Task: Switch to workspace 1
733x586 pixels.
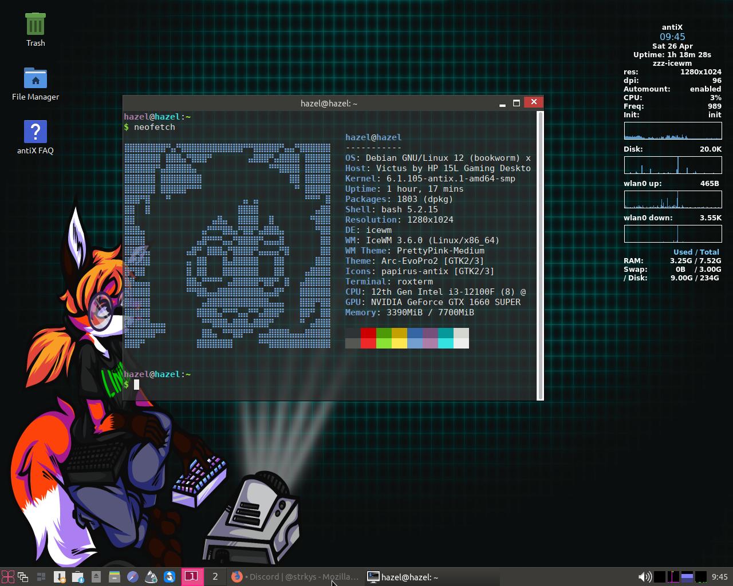Action: 192,577
